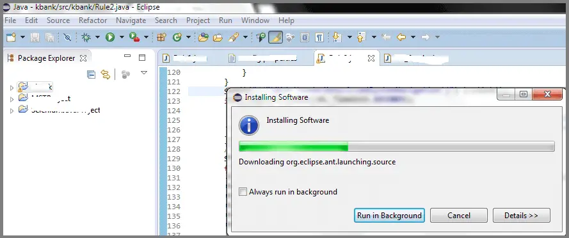Click the blue info icon in dialog

pos(248,125)
